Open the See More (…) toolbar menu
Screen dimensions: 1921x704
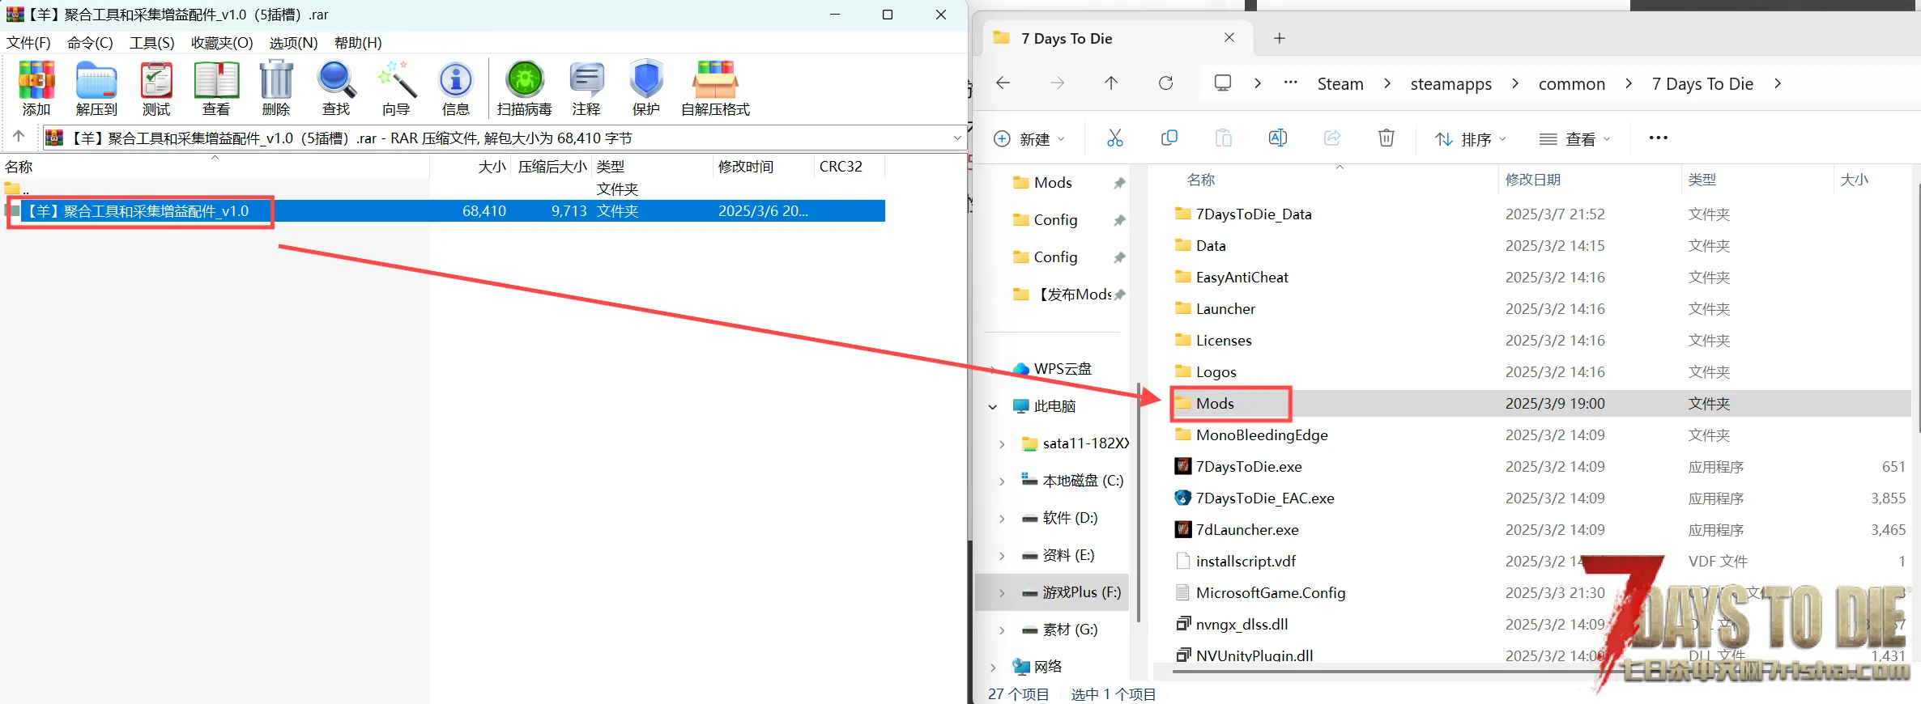tap(1658, 138)
